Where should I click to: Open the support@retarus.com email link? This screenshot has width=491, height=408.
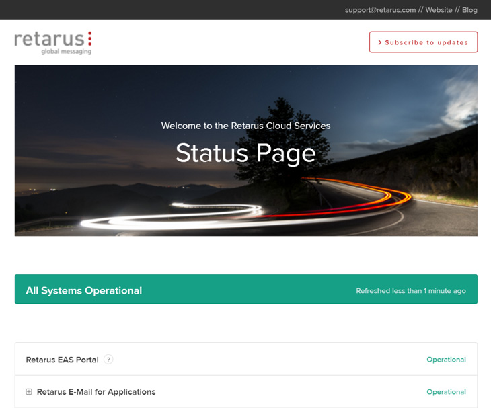tap(380, 10)
